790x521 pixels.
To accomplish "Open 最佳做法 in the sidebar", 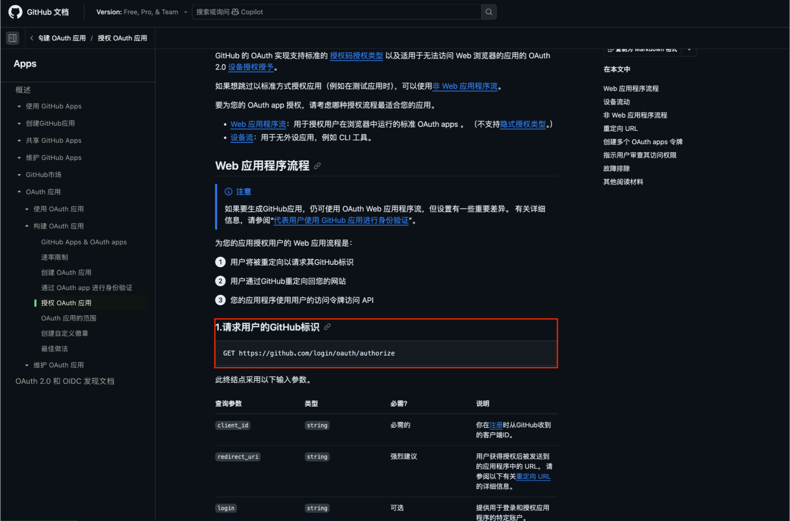I will click(x=55, y=349).
